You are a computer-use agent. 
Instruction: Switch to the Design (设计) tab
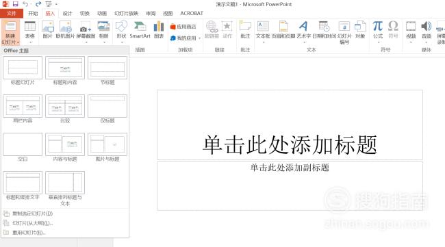(67, 13)
